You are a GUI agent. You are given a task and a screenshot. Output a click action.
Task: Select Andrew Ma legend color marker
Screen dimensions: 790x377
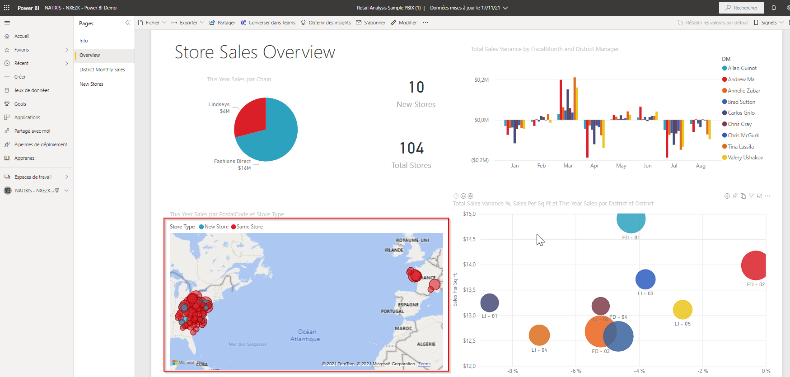[x=725, y=79]
